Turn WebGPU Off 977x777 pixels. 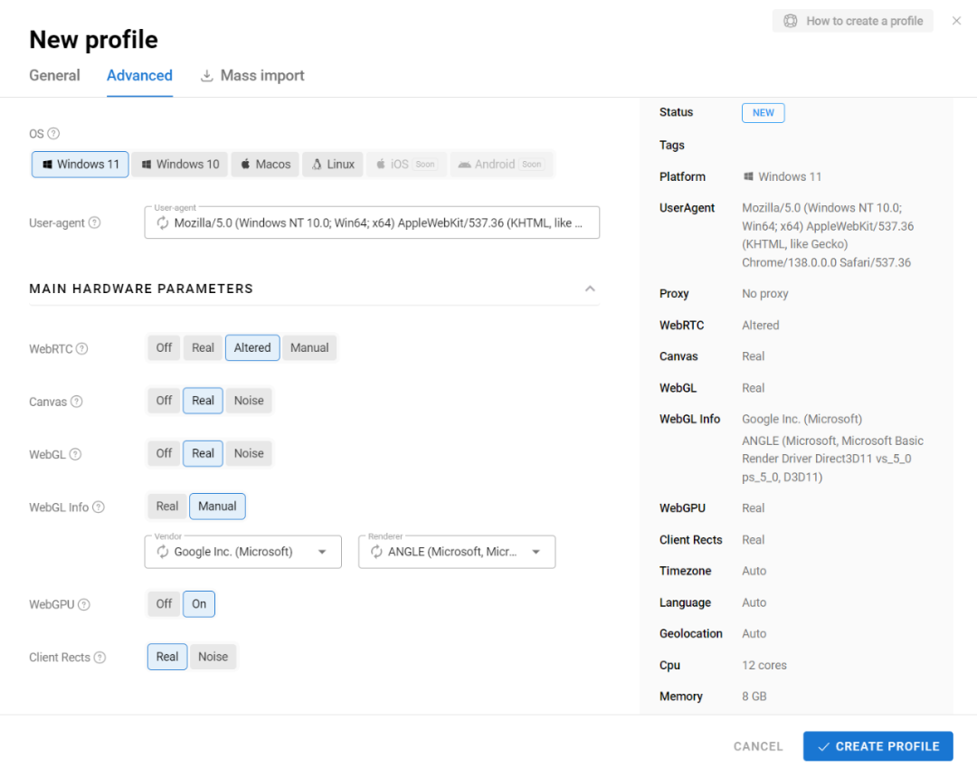pyautogui.click(x=164, y=604)
